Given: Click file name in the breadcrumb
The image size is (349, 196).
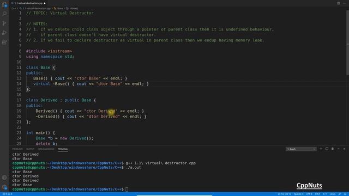Looking at the screenshot, I should 37,9.
